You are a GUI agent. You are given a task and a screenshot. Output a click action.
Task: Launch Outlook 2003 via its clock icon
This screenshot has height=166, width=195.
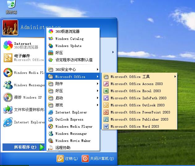coord(106,105)
